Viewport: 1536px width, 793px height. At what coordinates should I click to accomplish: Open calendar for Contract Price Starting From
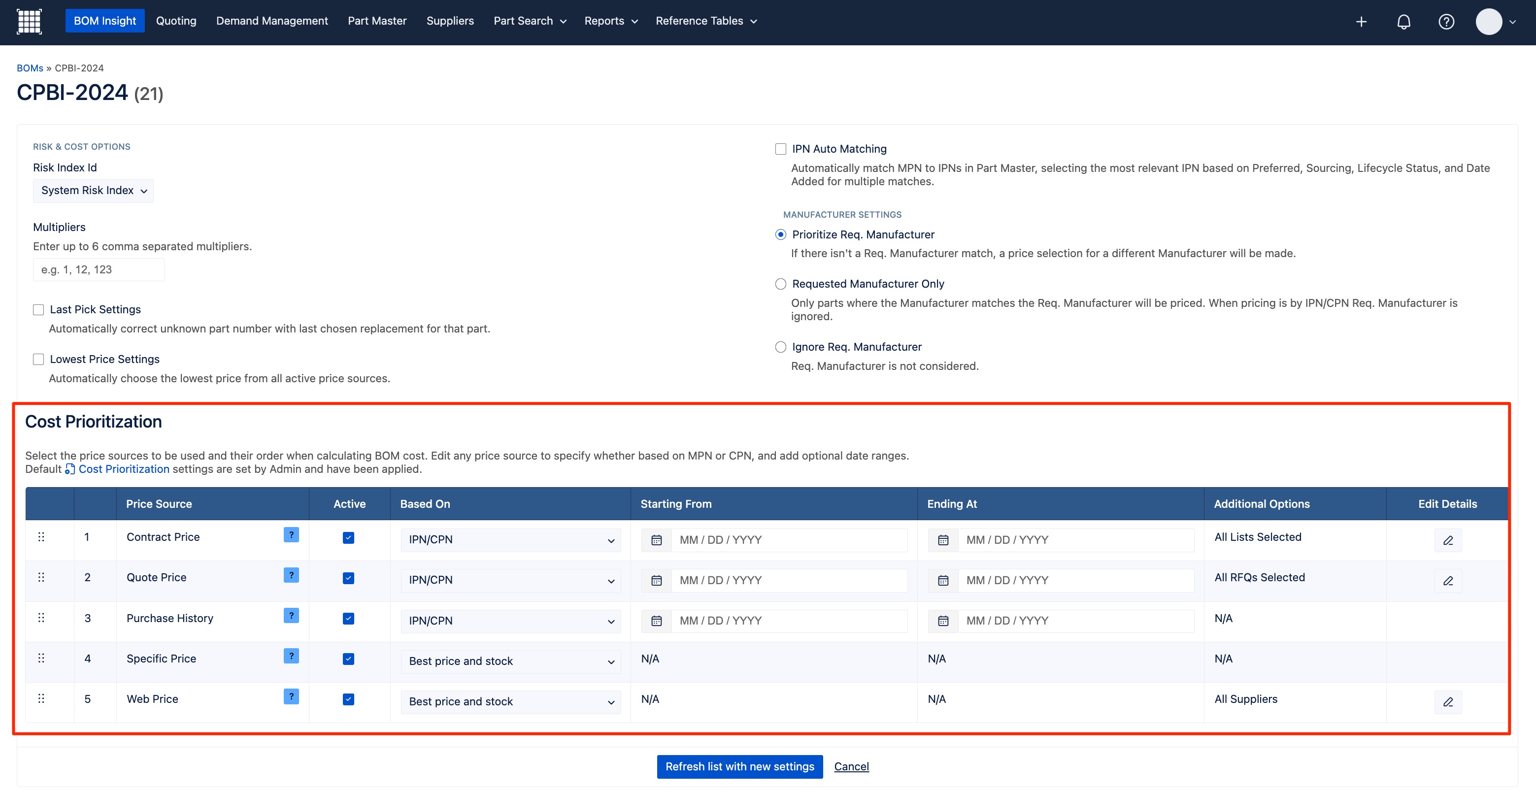(x=657, y=540)
